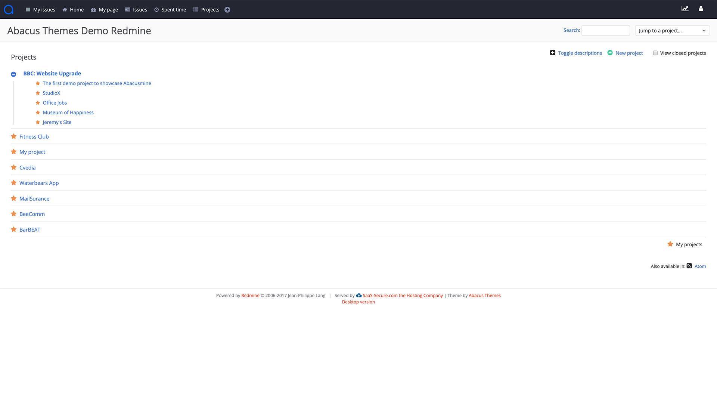Open the Cvedia project
Screen dimensions: 717x404
click(28, 167)
